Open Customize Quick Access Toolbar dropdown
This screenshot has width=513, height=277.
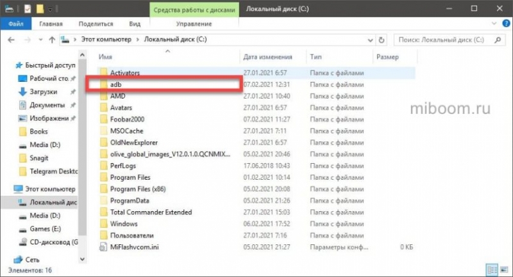pos(50,9)
